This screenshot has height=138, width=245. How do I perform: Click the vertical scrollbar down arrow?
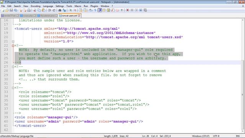pyautogui.click(x=243, y=131)
